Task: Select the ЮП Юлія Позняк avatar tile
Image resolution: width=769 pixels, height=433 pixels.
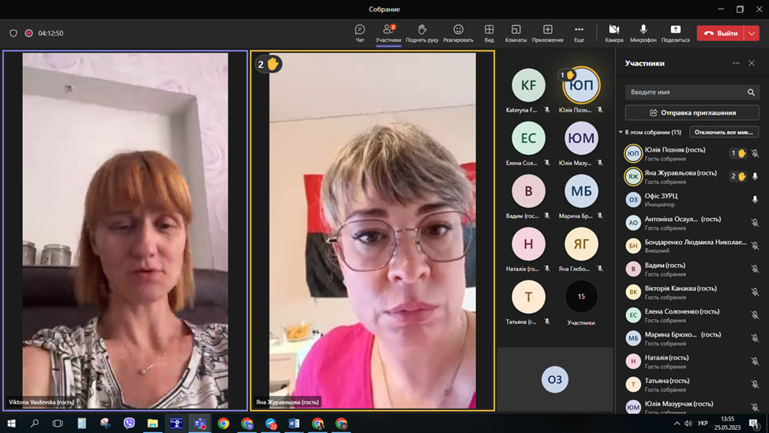Action: pyautogui.click(x=581, y=85)
